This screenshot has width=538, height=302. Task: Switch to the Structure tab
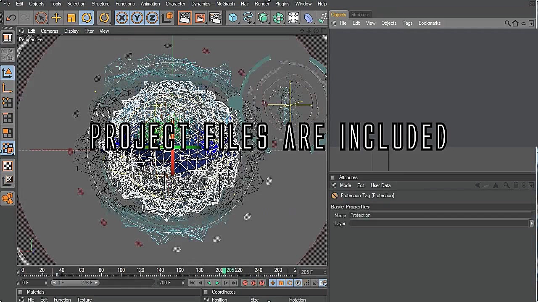coord(360,15)
